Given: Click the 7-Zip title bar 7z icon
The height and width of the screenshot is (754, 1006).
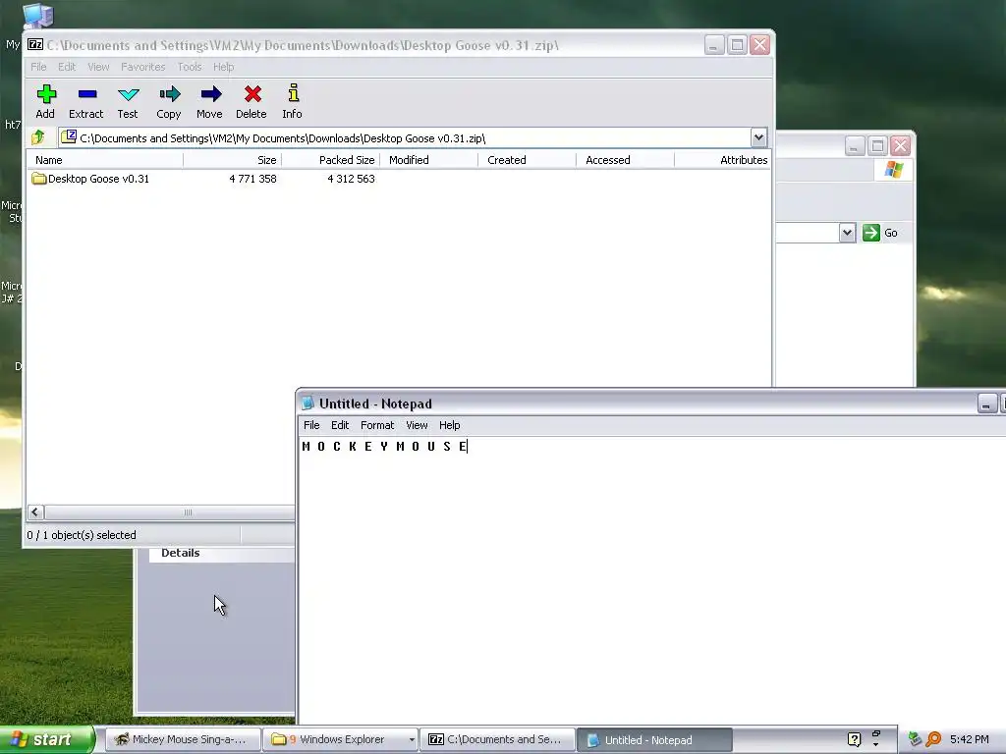Looking at the screenshot, I should 35,45.
